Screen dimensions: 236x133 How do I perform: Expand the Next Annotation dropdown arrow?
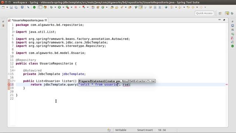point(176,7)
